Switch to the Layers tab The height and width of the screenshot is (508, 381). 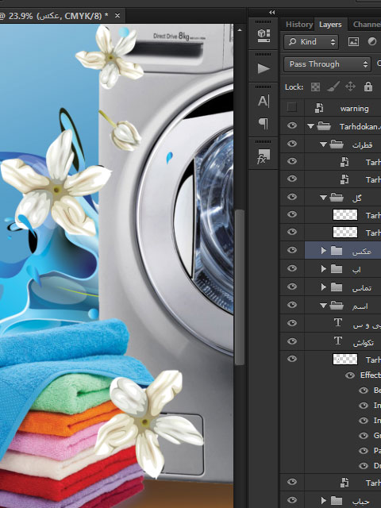[x=330, y=25]
